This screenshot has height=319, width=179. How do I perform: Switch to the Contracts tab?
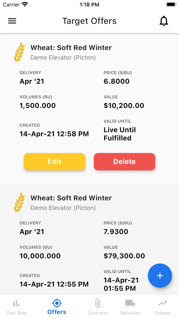coord(97,306)
